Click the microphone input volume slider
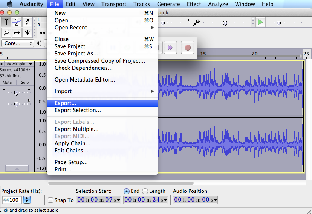Image resolution: width=312 pixels, height=214 pixels. tap(225, 23)
